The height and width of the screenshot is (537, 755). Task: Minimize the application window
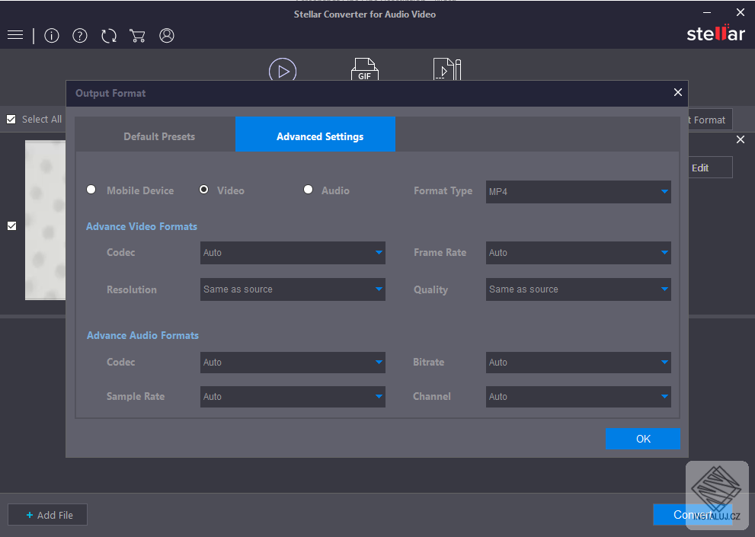coord(707,12)
